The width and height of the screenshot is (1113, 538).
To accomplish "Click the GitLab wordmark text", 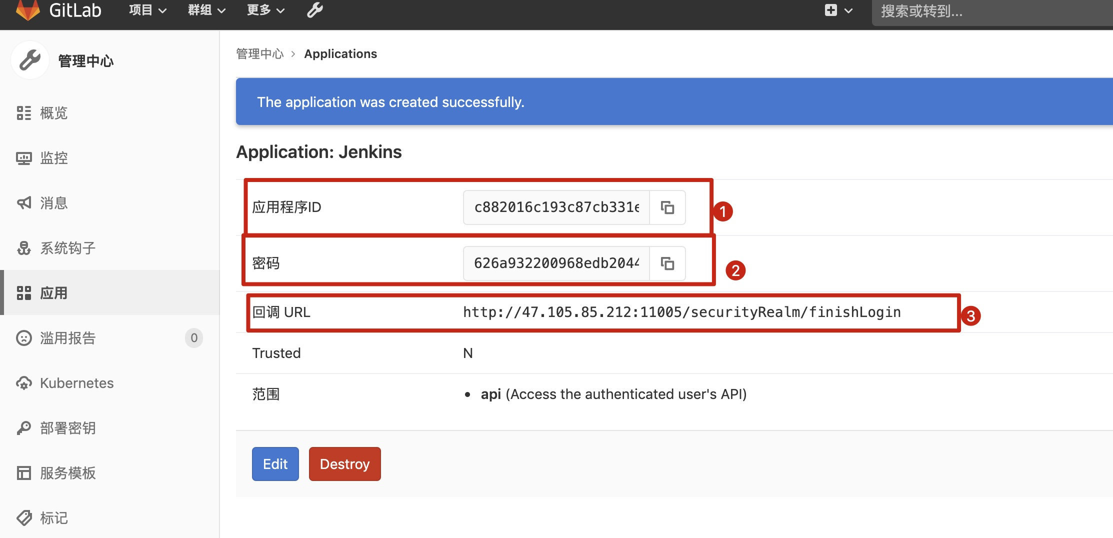I will click(x=75, y=10).
